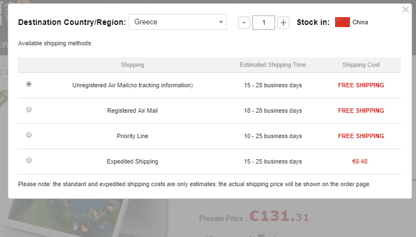This screenshot has width=416, height=237.
Task: Click the Expedited Shipping label text
Action: (x=132, y=161)
